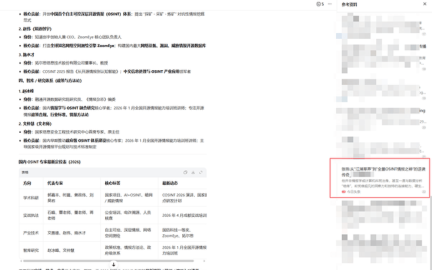Click the bold text 中文信息处理与 OSINT 产业应用
The image size is (432, 270).
coord(152,71)
